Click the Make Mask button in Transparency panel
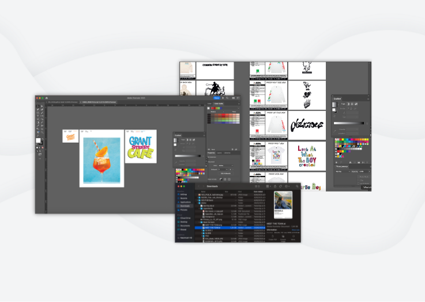 [x=363, y=177]
